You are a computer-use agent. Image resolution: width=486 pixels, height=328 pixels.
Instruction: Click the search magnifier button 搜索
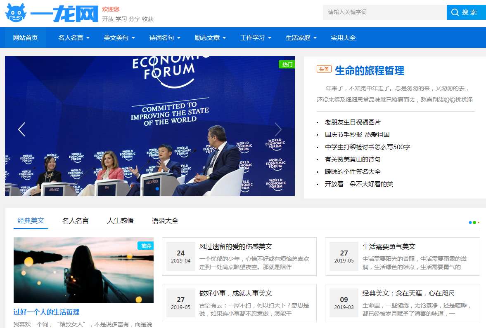(466, 12)
